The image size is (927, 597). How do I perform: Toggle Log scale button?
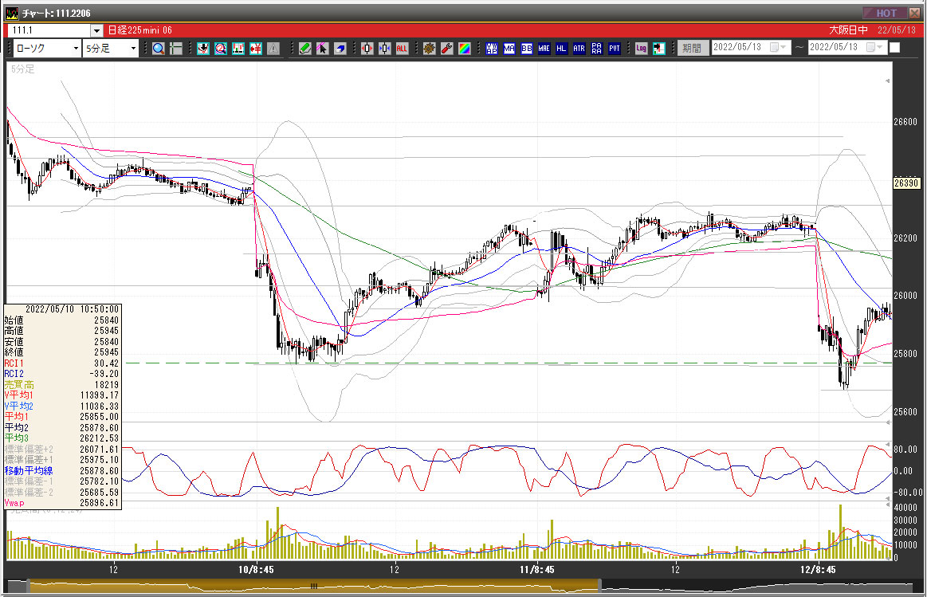tap(642, 49)
